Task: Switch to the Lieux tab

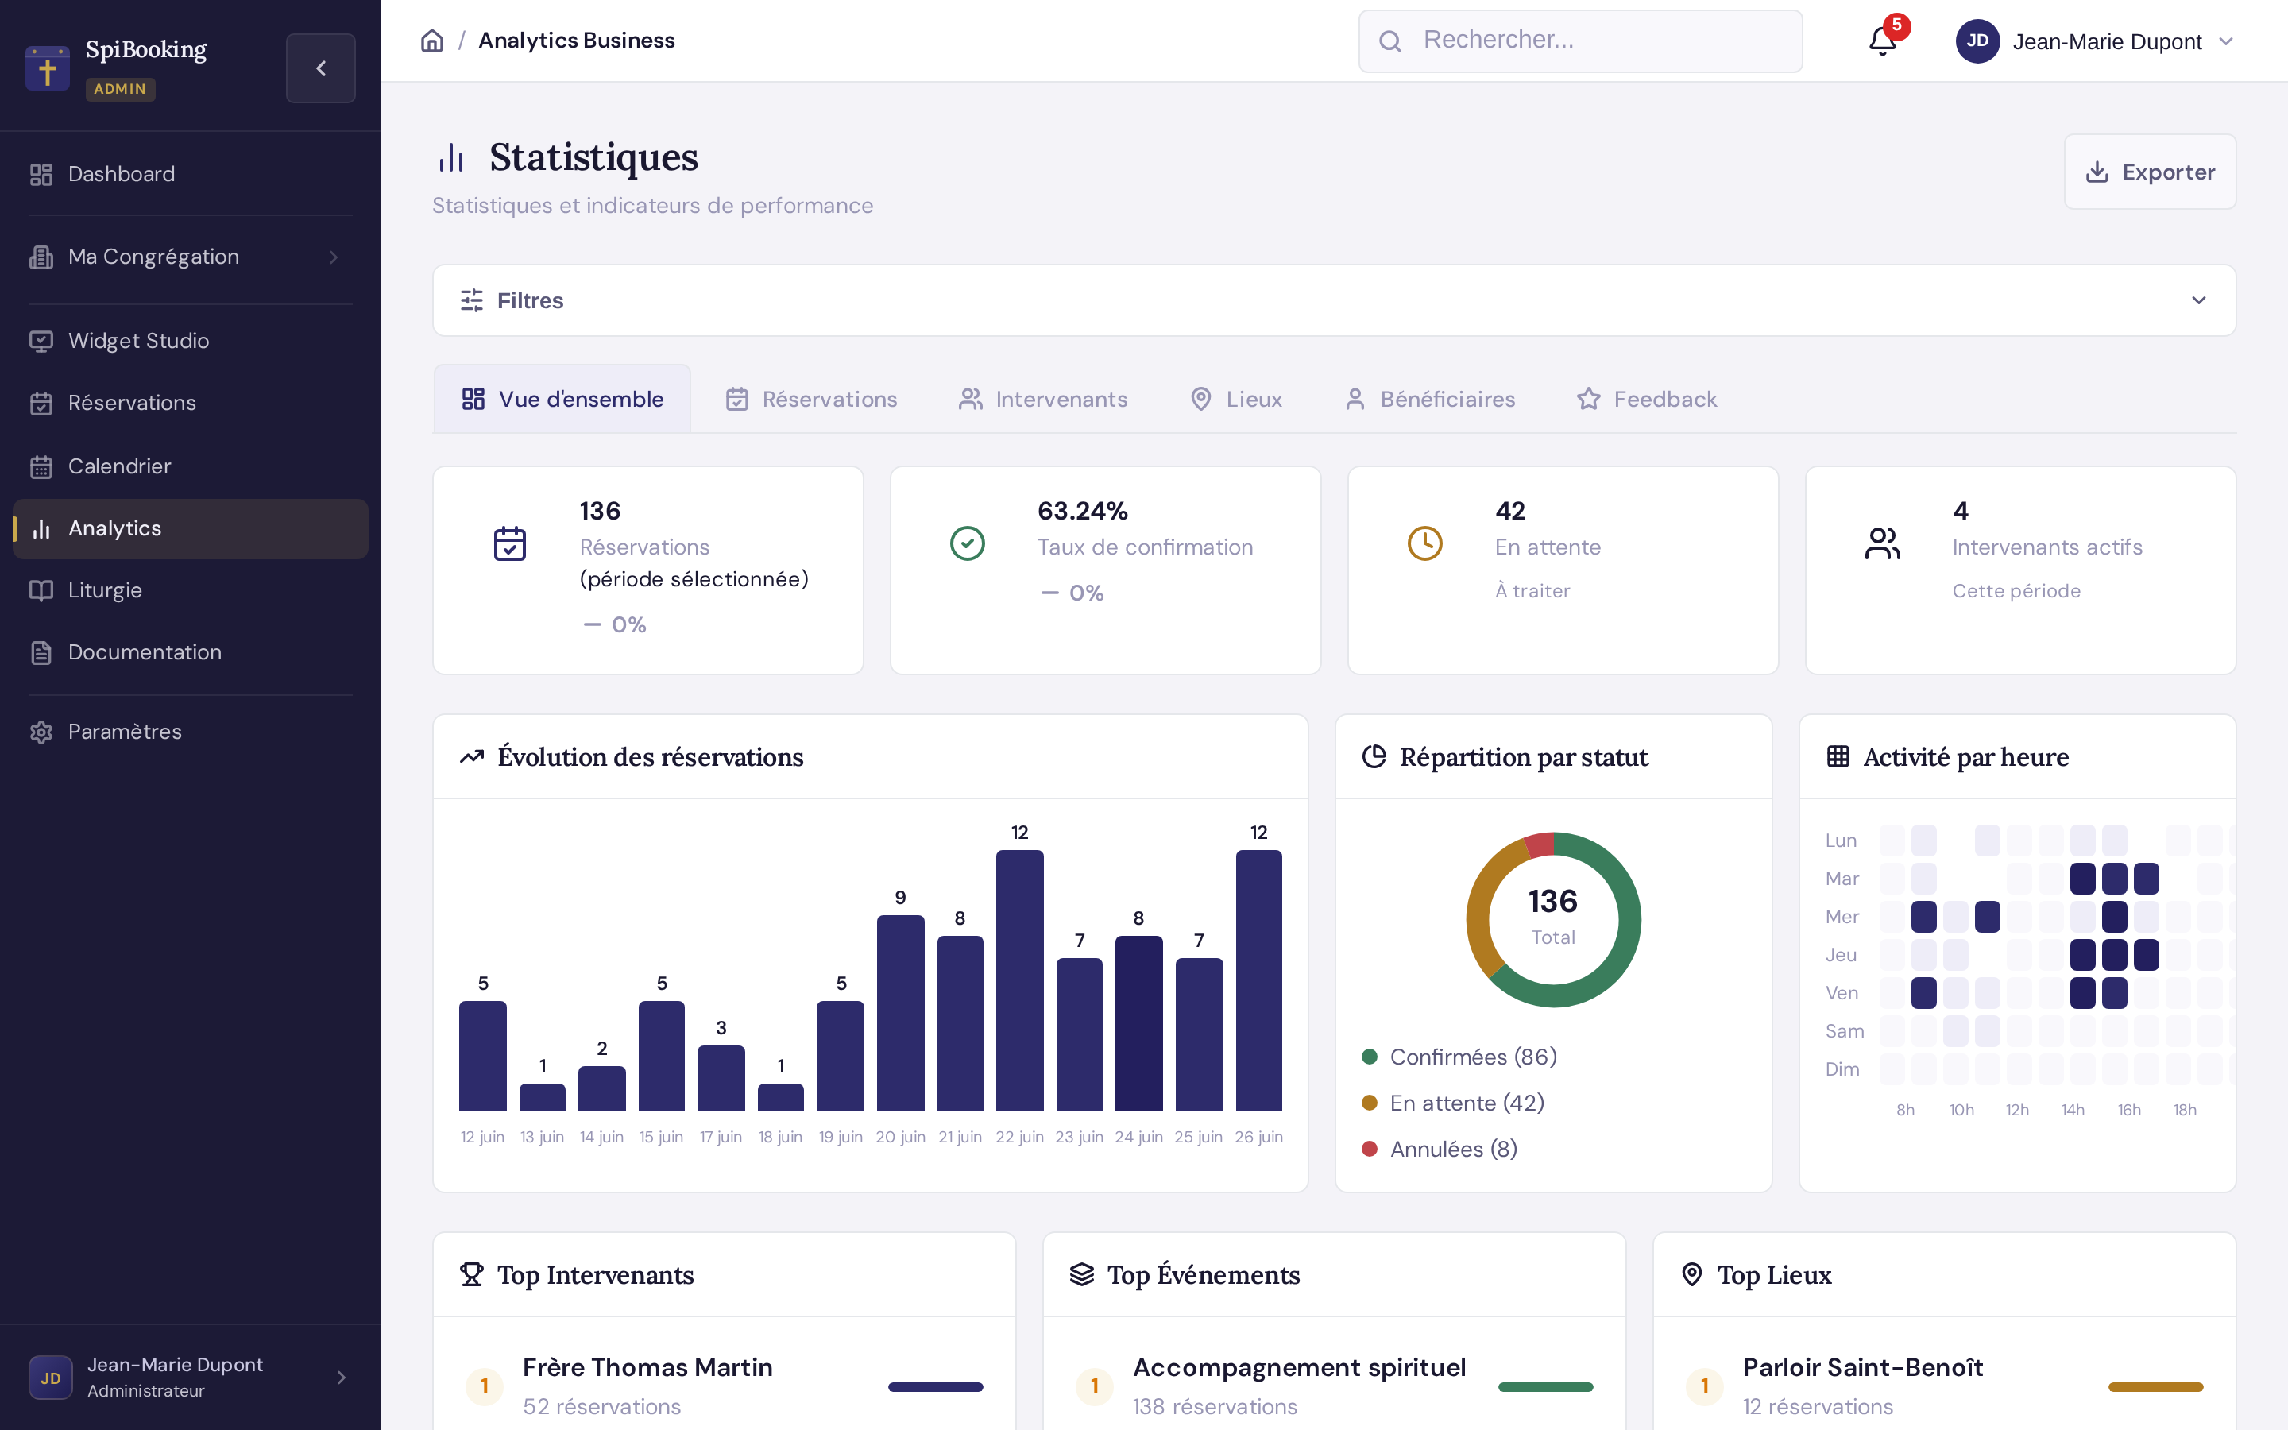Action: 1235,399
